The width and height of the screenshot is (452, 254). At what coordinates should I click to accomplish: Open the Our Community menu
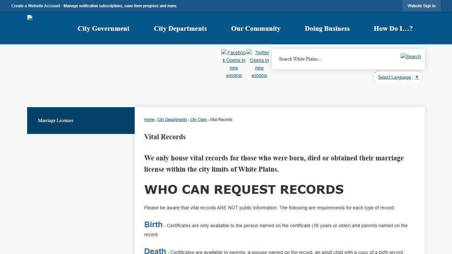click(x=256, y=28)
